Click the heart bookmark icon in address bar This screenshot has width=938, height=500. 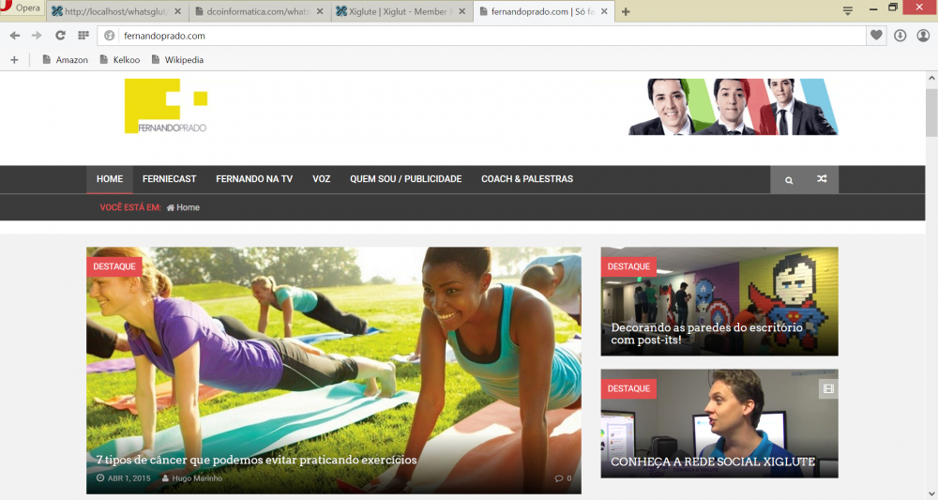click(x=876, y=36)
